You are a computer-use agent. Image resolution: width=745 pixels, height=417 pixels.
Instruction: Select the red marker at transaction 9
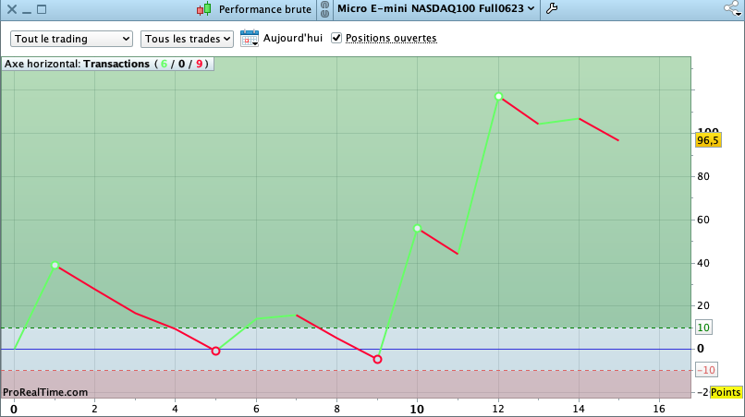point(377,360)
